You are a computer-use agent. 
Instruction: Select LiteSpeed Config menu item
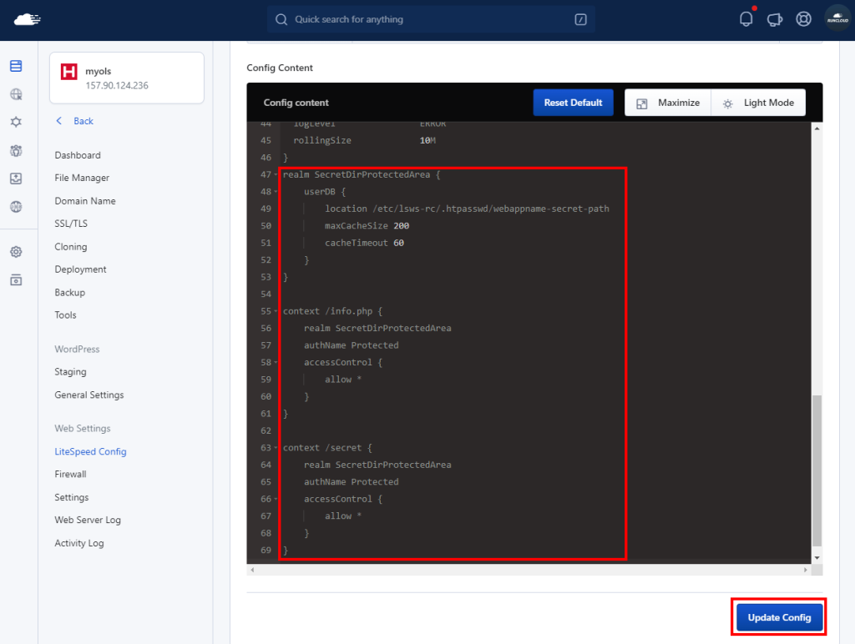point(90,451)
